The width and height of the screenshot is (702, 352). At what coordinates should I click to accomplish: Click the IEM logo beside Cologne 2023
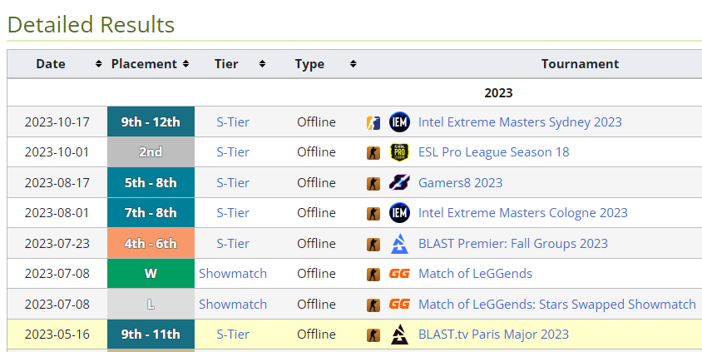coord(399,213)
